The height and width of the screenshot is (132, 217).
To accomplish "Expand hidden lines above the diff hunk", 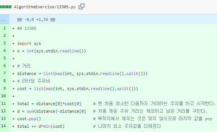I will pyautogui.click(x=5, y=19).
